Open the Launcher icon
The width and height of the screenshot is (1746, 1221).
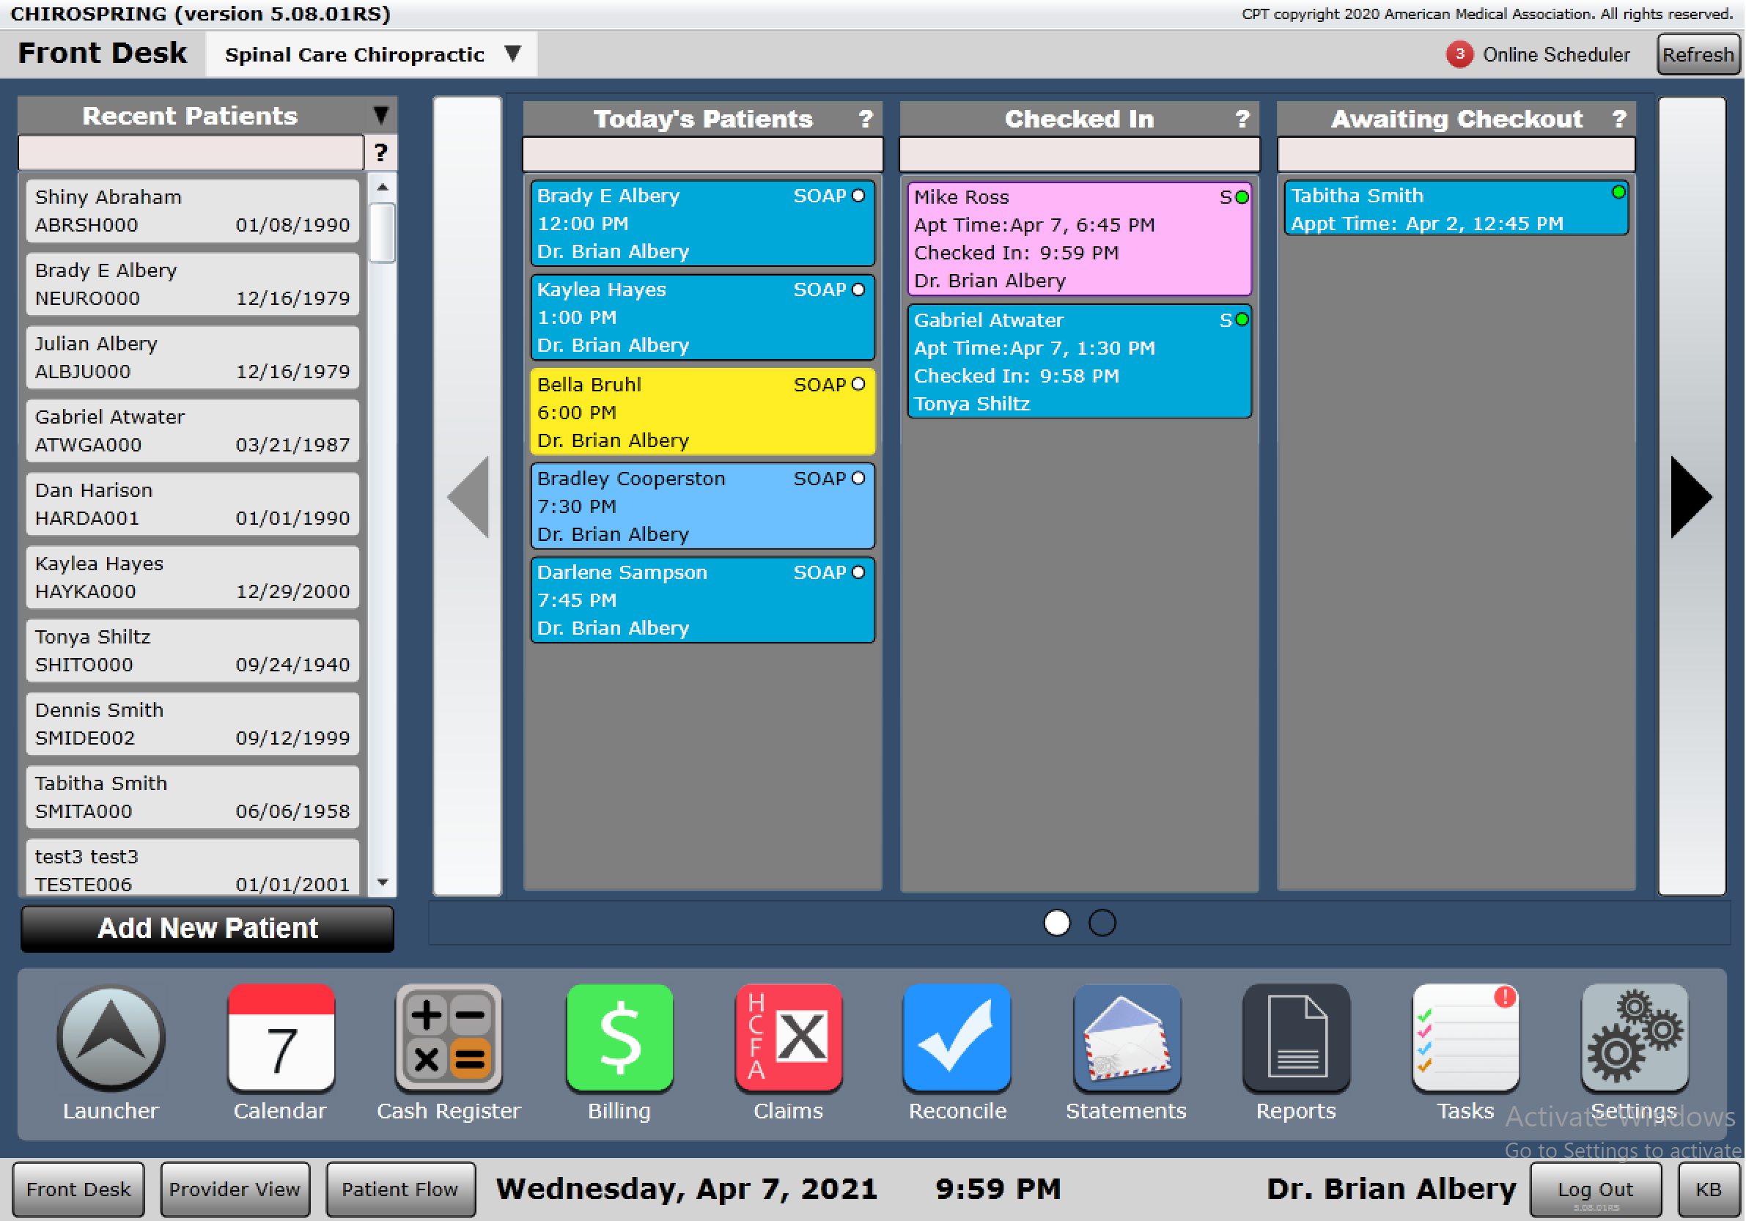[x=111, y=1039]
